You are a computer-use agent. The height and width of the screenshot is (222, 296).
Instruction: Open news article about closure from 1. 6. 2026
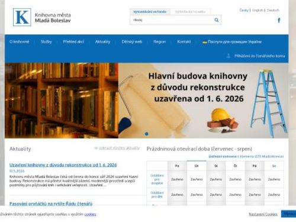pyautogui.click(x=63, y=165)
